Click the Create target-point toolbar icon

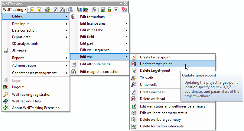click(x=32, y=10)
